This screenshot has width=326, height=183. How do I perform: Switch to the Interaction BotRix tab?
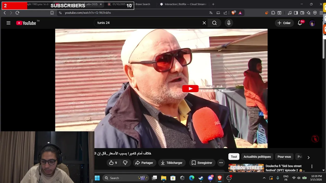[x=183, y=4]
